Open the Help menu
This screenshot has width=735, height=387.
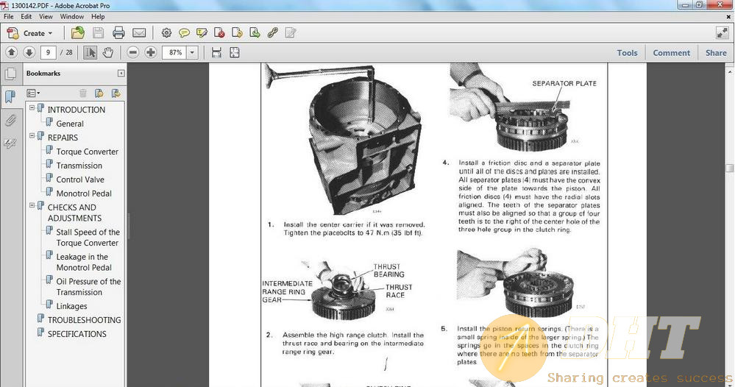98,16
